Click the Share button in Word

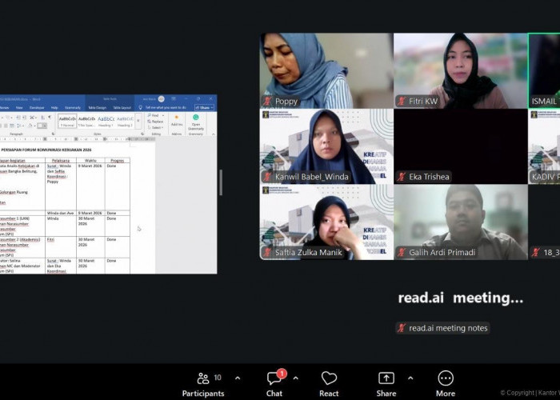pyautogui.click(x=204, y=107)
